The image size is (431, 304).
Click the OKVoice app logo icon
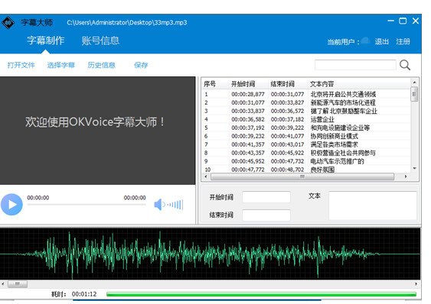click(8, 22)
